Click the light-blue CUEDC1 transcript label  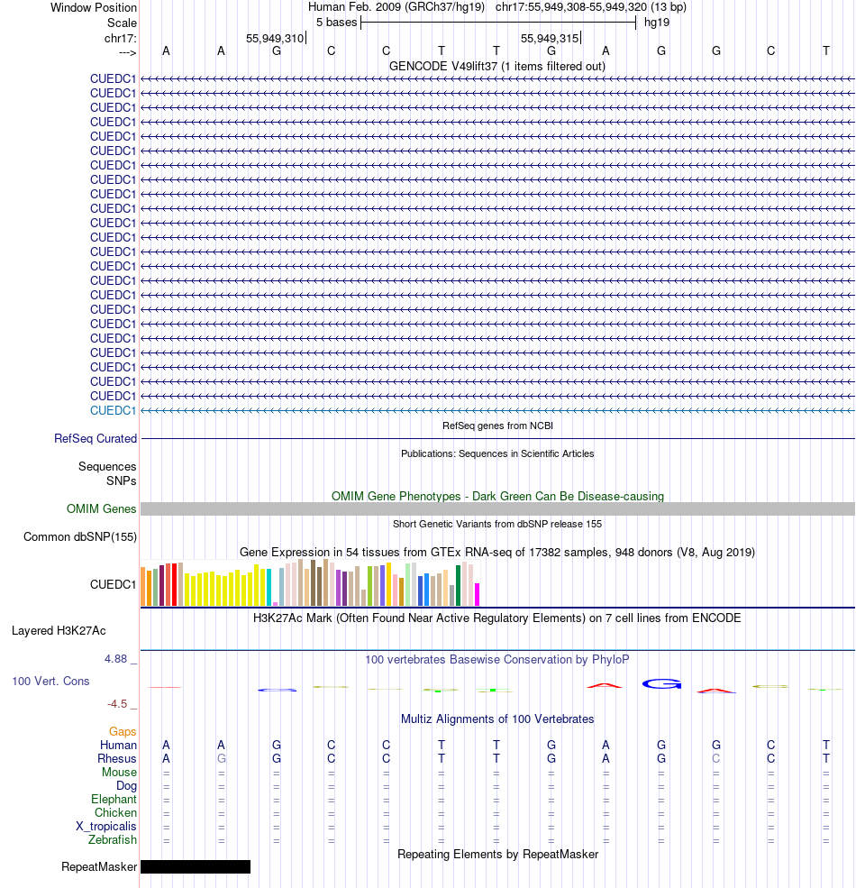point(114,410)
